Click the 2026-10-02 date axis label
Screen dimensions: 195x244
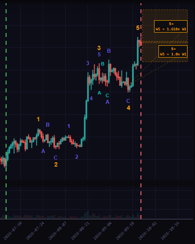(147, 231)
